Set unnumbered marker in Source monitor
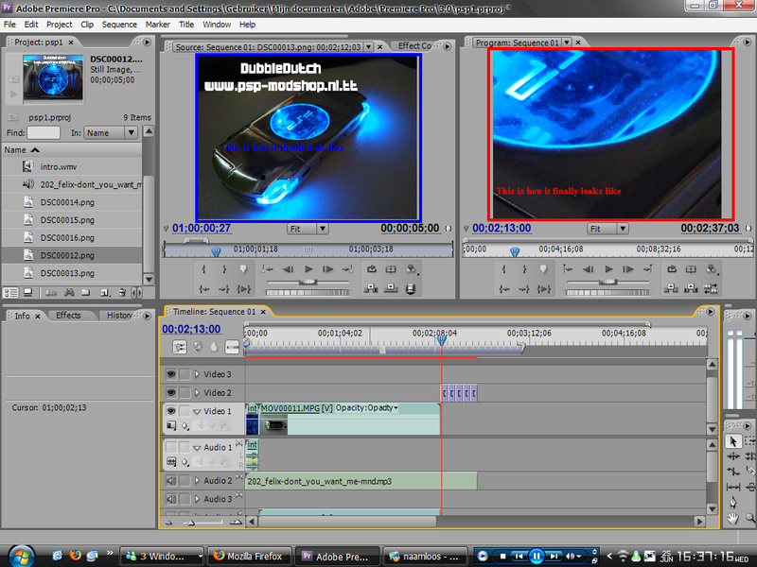Viewport: 757px width, 567px height. point(244,269)
